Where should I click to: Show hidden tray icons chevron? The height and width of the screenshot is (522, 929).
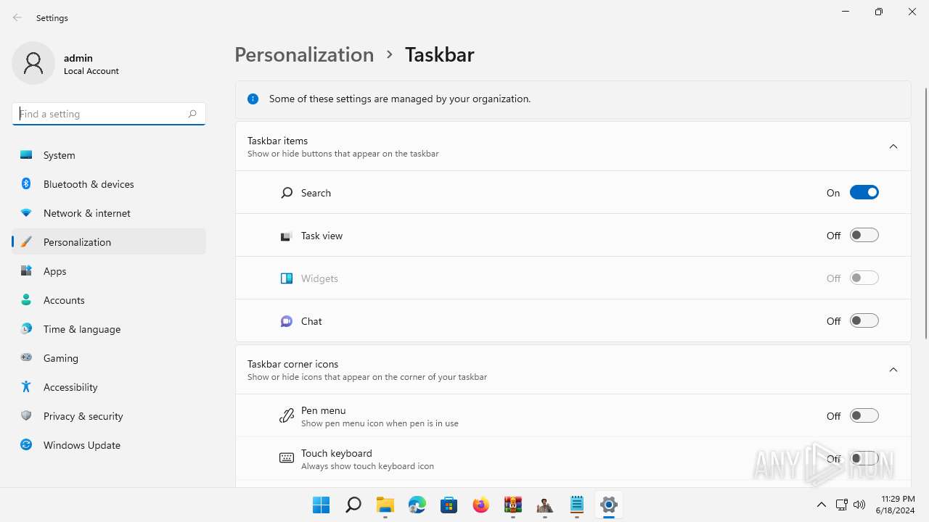[x=822, y=505]
